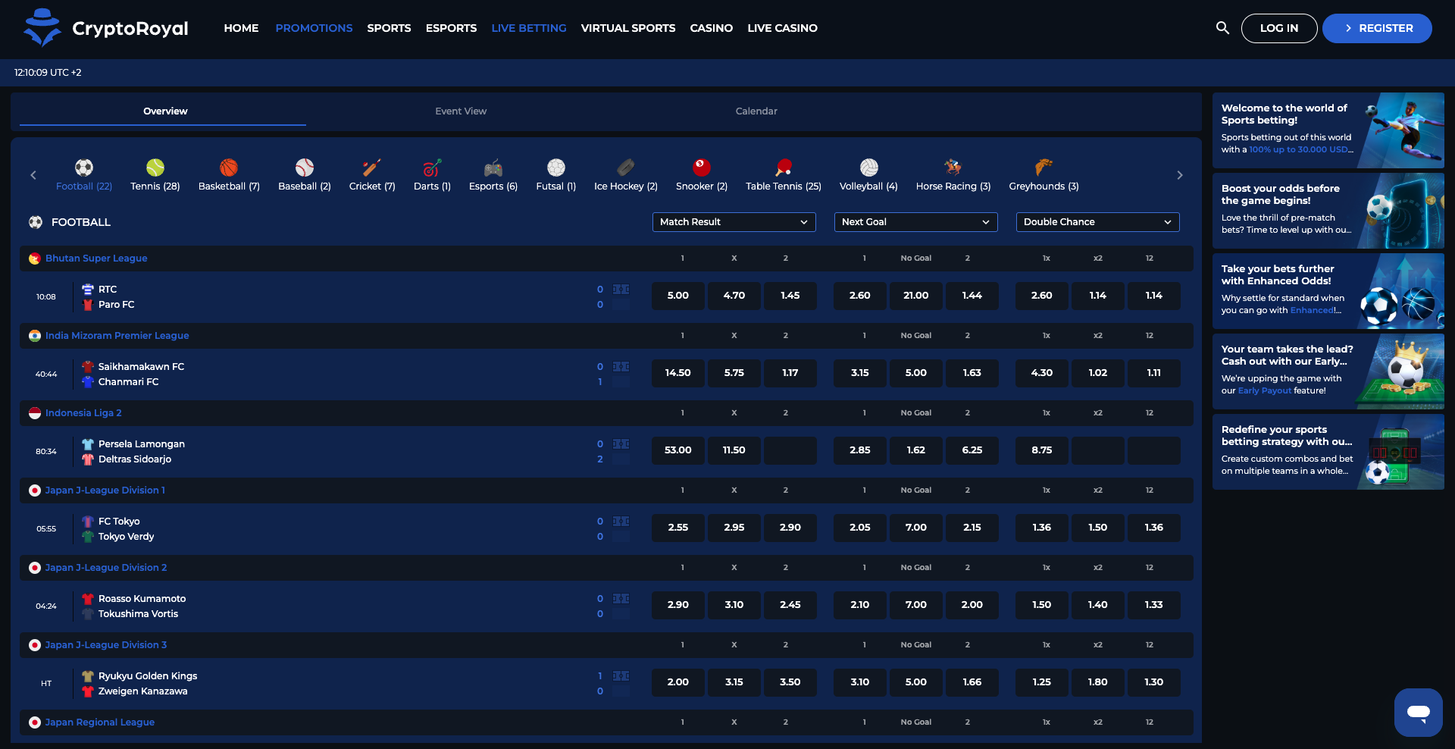
Task: Select Darts sport icon
Action: (x=432, y=168)
